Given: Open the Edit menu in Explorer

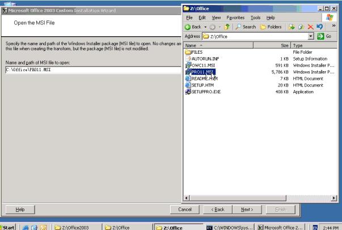Looking at the screenshot, I should 202,18.
